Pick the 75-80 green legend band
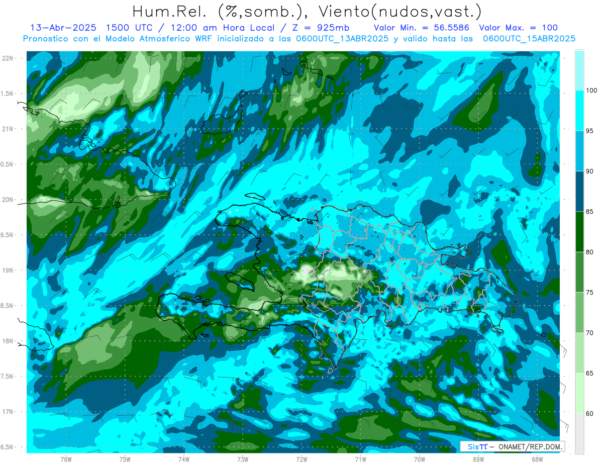Image resolution: width=603 pixels, height=466 pixels. coord(579,272)
